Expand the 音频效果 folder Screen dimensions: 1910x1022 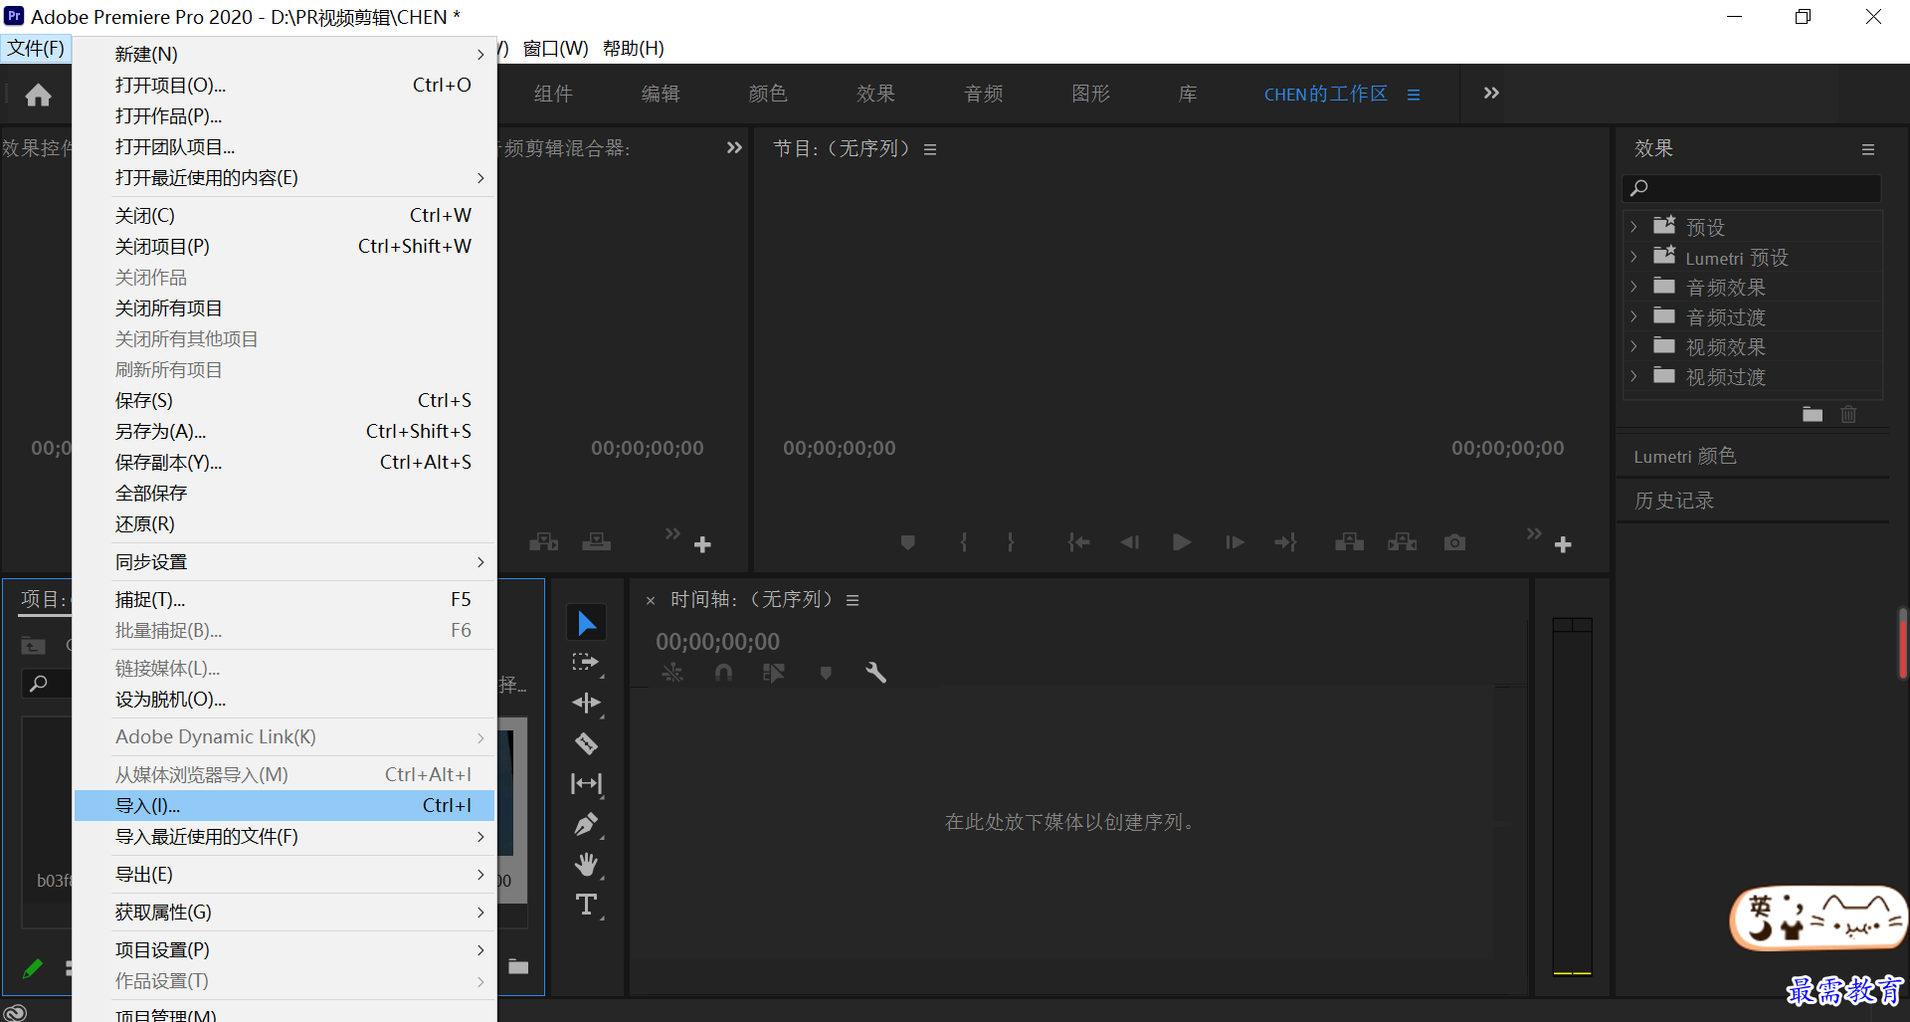coord(1633,287)
